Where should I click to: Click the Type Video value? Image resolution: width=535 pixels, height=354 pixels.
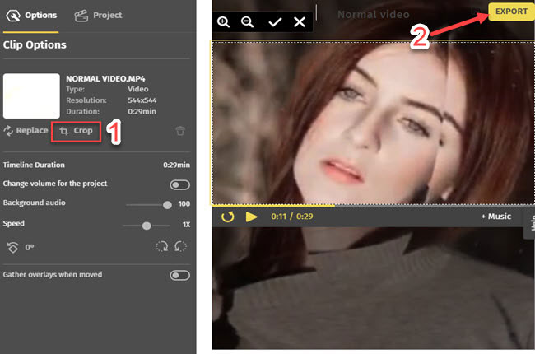pos(137,89)
